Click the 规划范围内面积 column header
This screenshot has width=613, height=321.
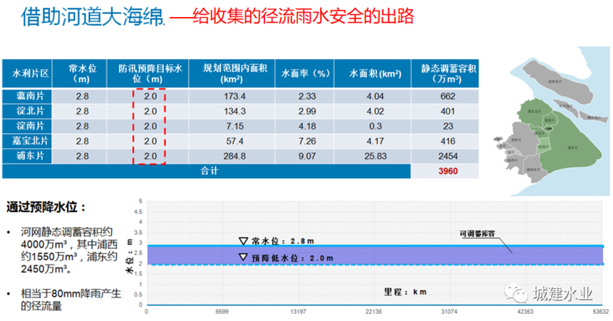[x=232, y=73]
